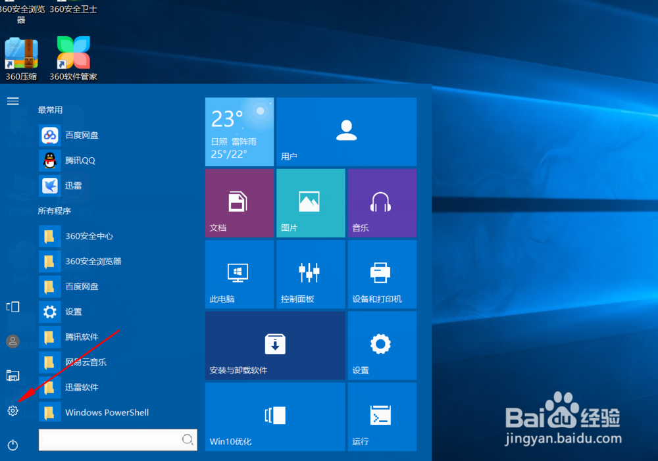This screenshot has height=461, width=658.
Task: Open the 控制面板 tile
Action: (311, 274)
